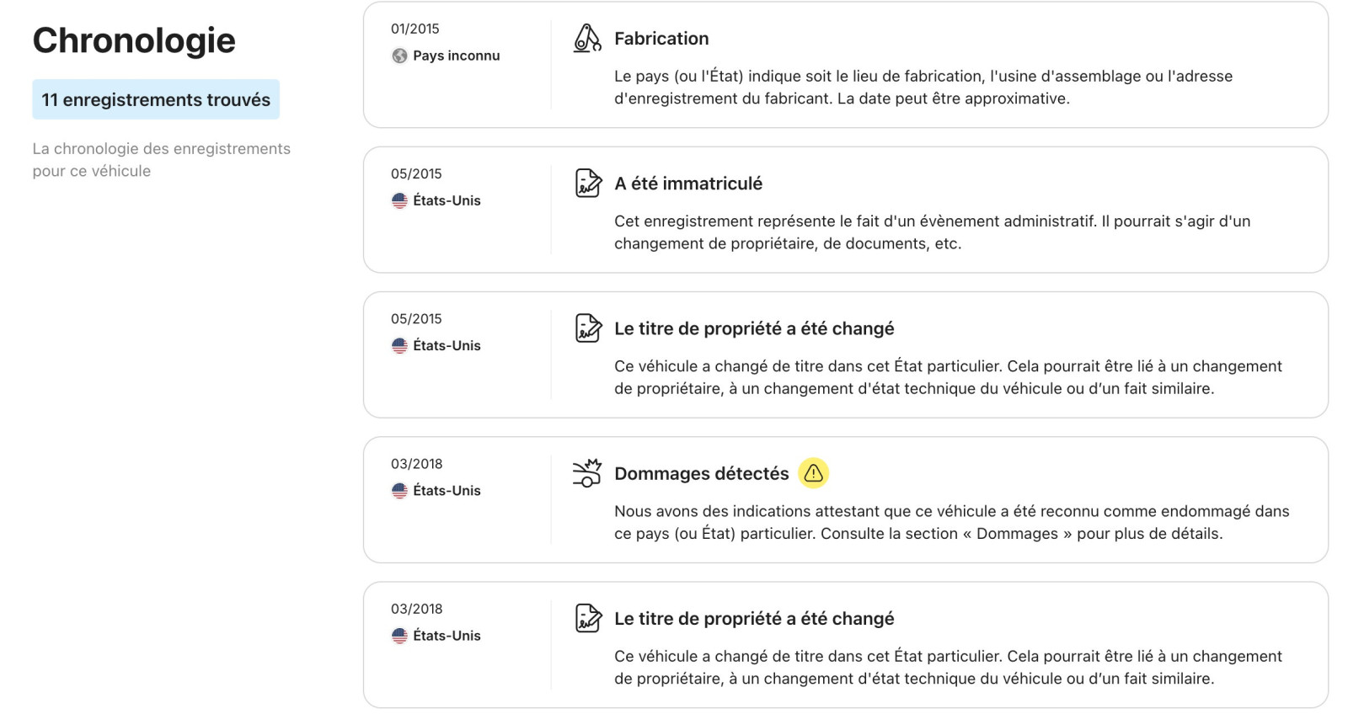Click the car crash icon for Dommages détectés
The width and height of the screenshot is (1348, 714).
pyautogui.click(x=587, y=473)
